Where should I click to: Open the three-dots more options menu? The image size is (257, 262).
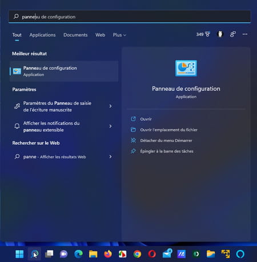click(245, 34)
